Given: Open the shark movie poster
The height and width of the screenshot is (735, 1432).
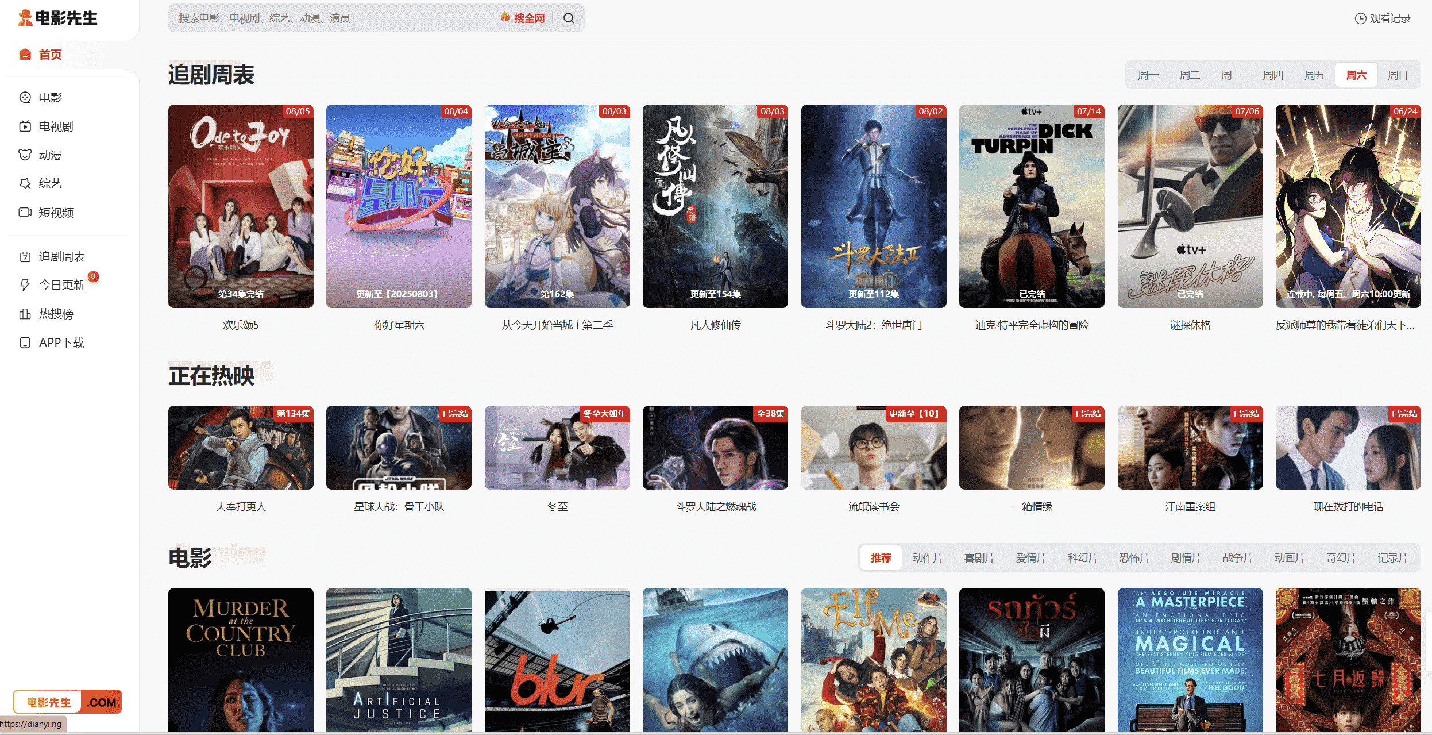Looking at the screenshot, I should [x=715, y=660].
